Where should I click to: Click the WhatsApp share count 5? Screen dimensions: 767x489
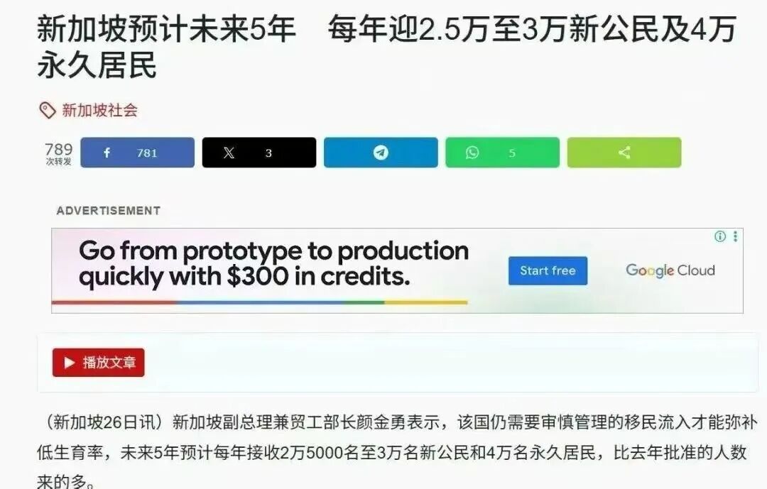(511, 153)
